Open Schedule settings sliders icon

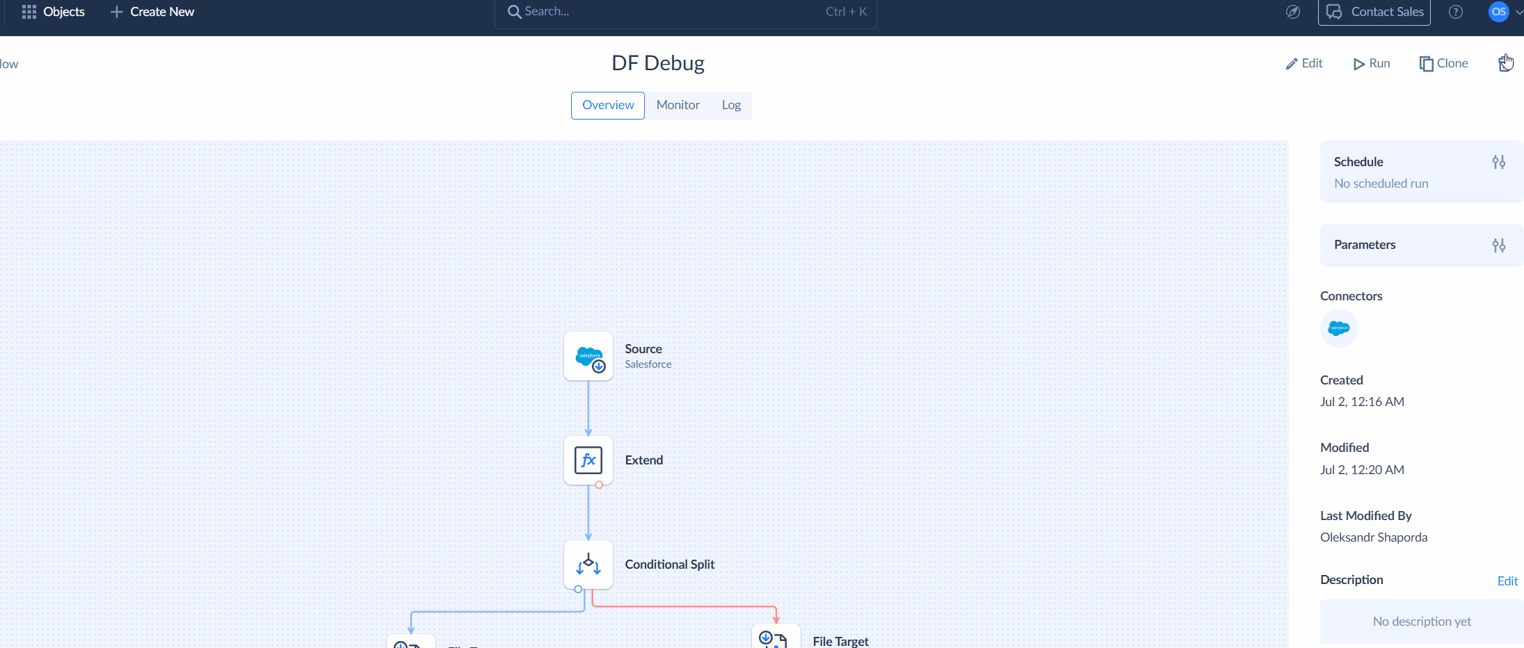pyautogui.click(x=1499, y=162)
